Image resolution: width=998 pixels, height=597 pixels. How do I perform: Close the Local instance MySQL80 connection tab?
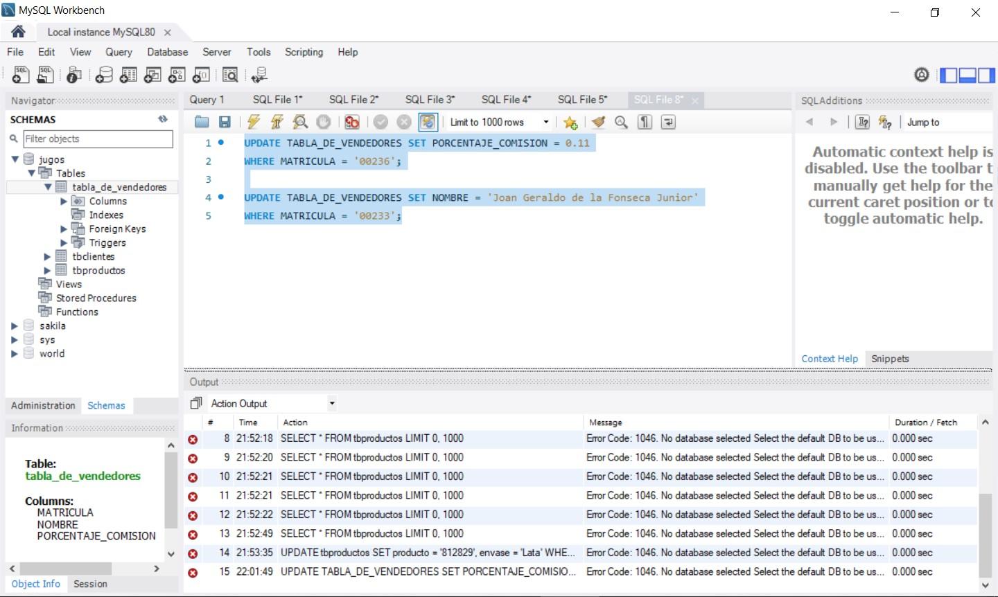point(168,33)
